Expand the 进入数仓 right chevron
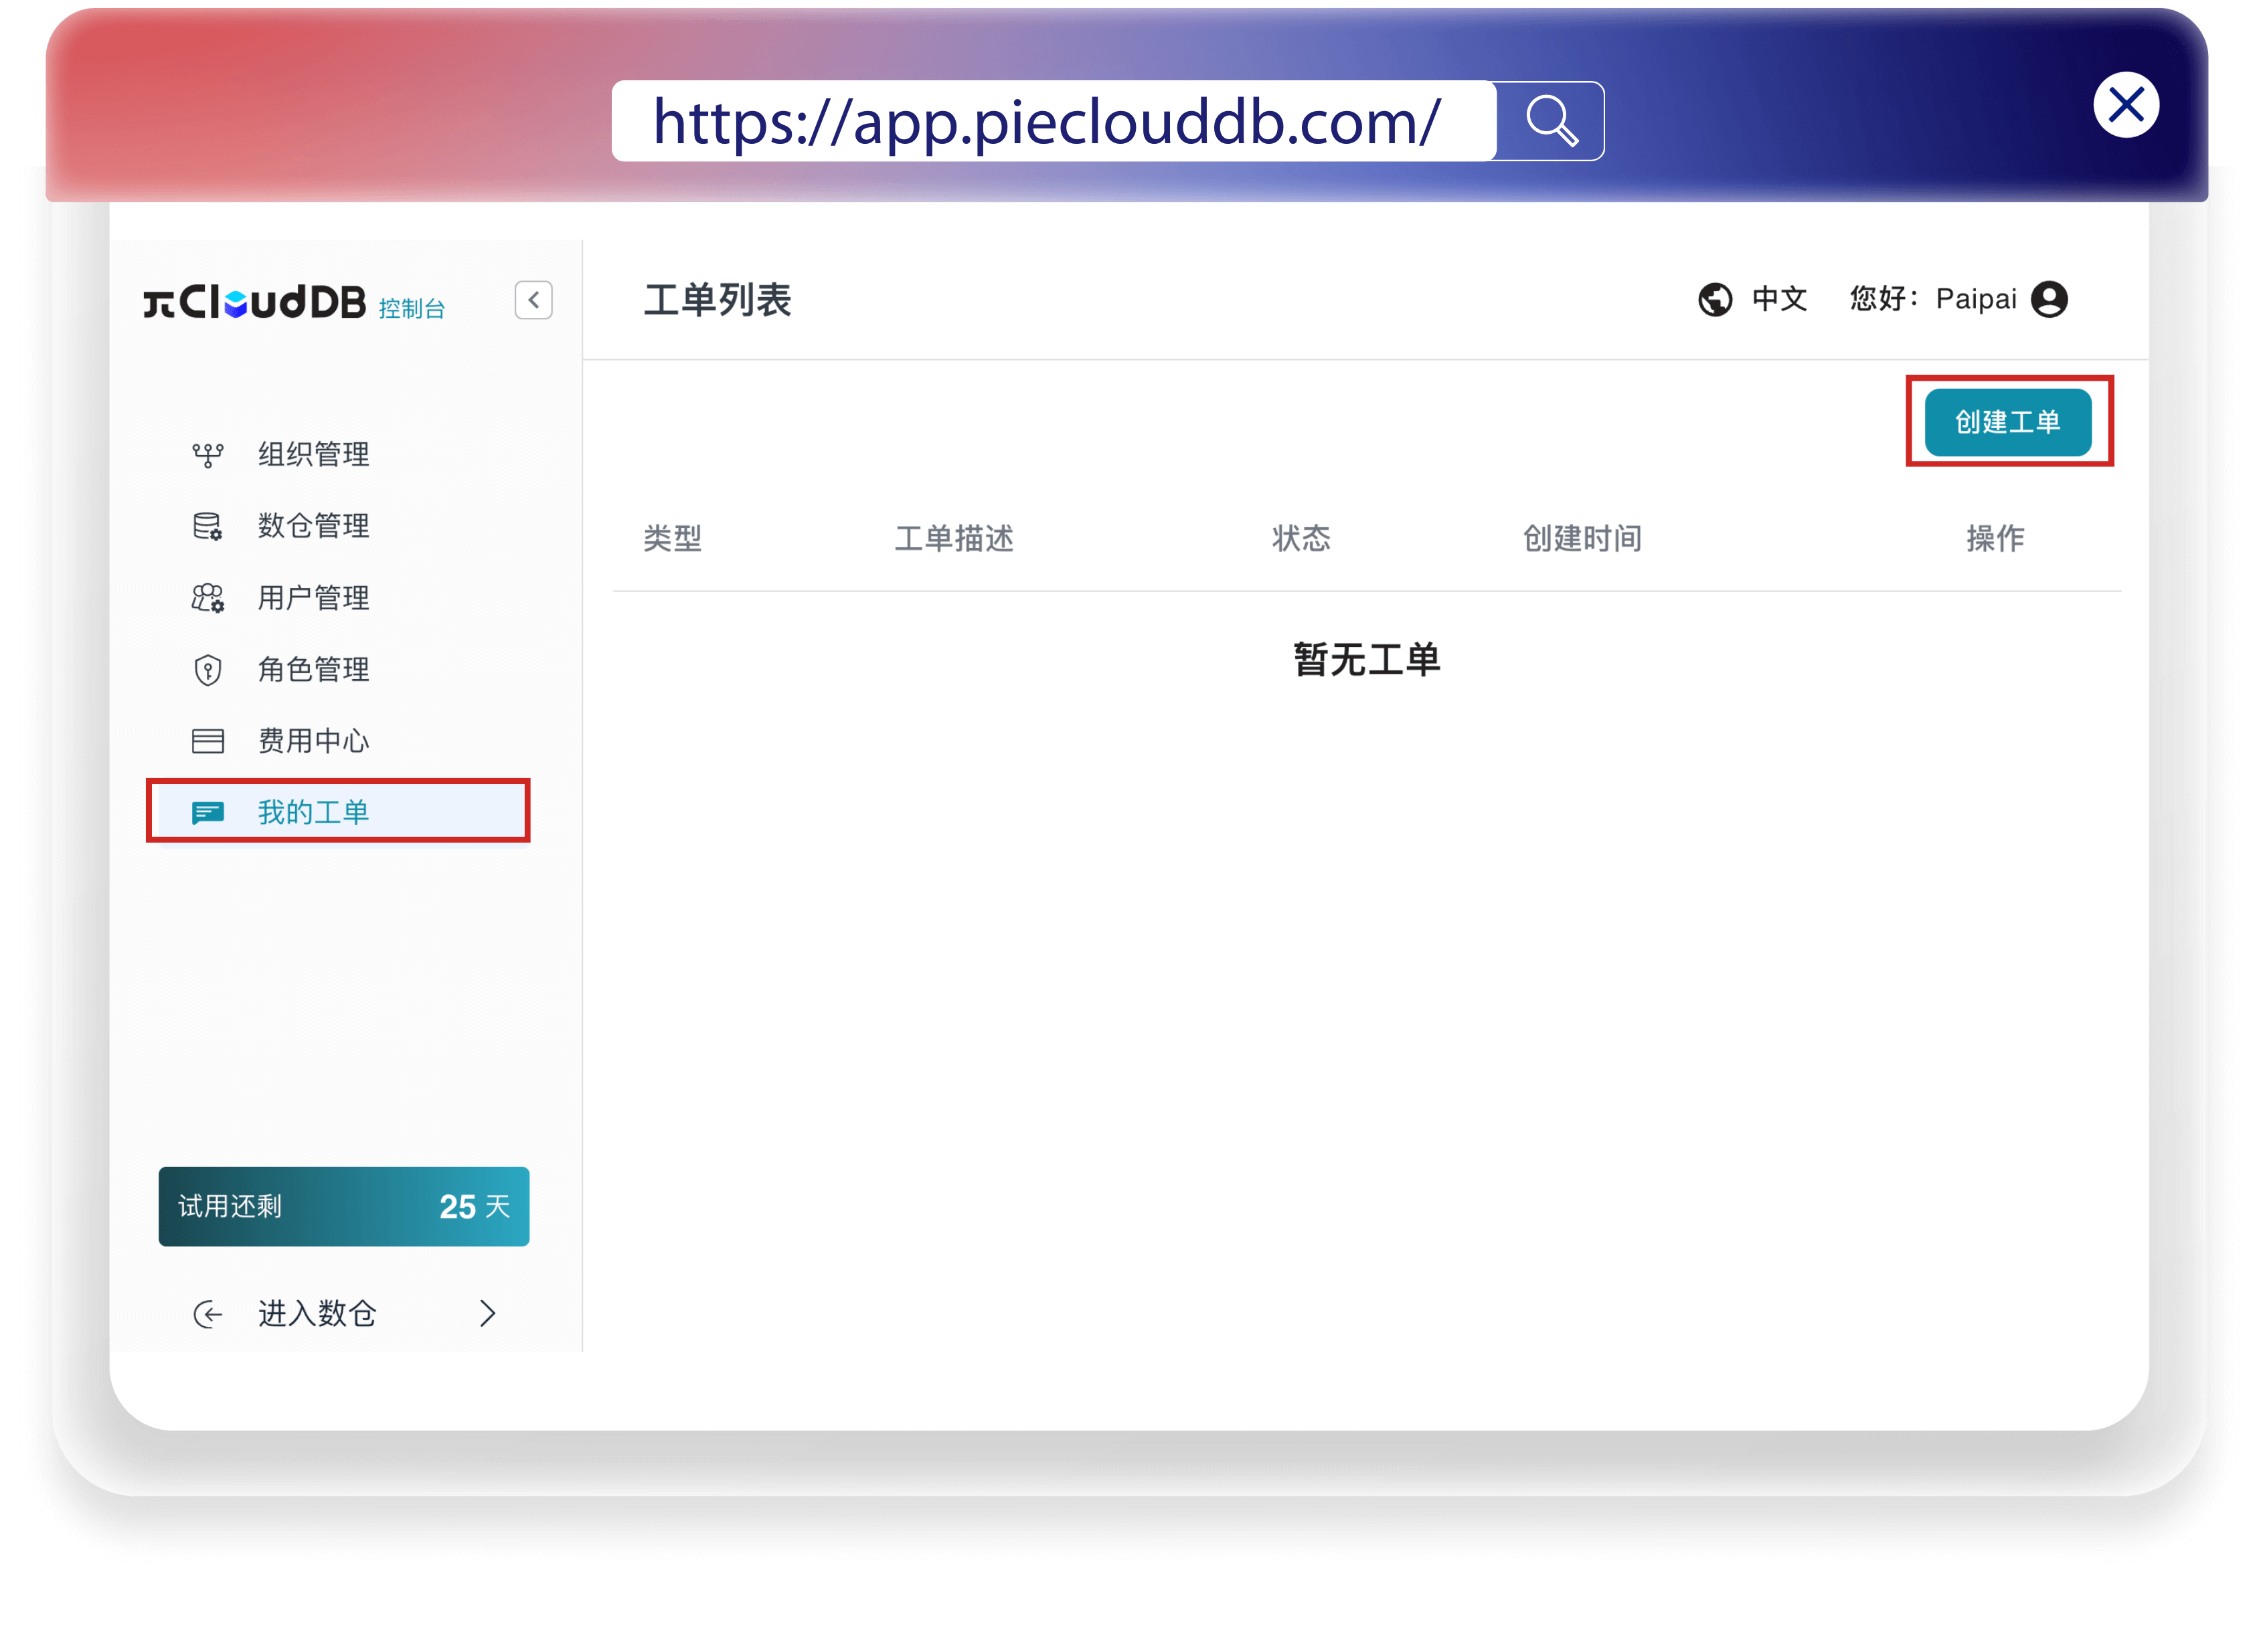Screen dimensions: 2259x1652 487,1314
